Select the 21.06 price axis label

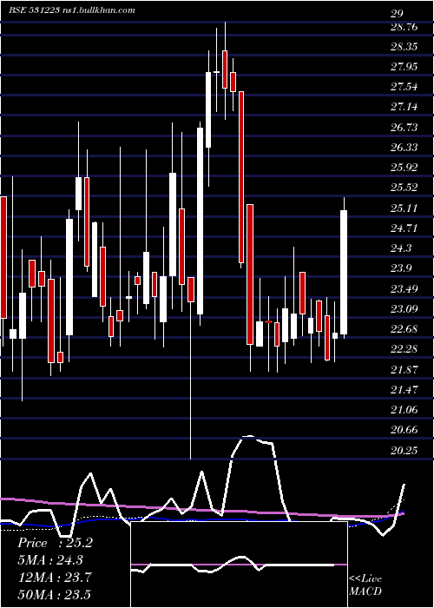404,410
